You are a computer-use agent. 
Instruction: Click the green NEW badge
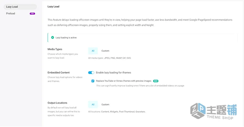click(156, 81)
